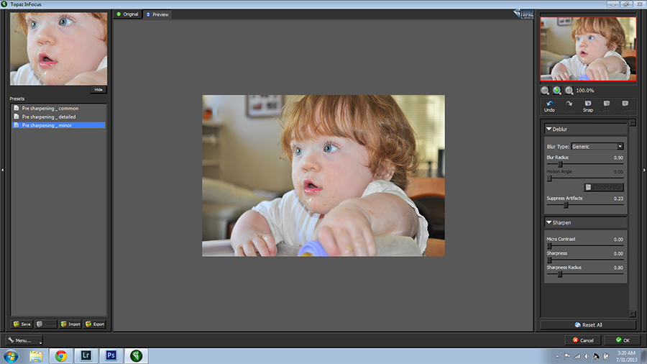Click the Undo arrow icon
Viewport: 647px width, 364px height.
point(549,104)
